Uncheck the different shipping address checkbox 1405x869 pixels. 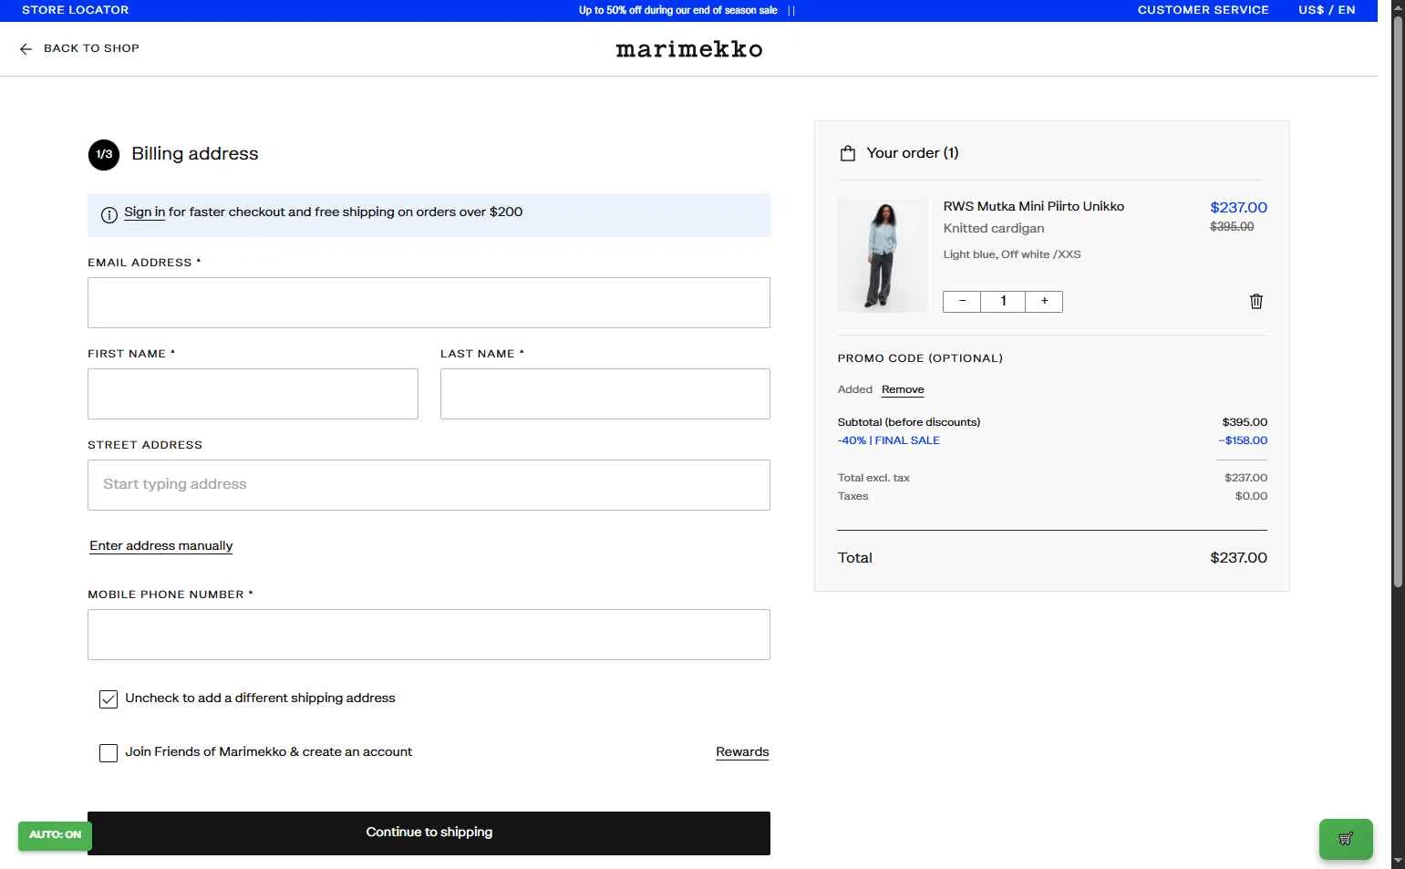point(108,699)
